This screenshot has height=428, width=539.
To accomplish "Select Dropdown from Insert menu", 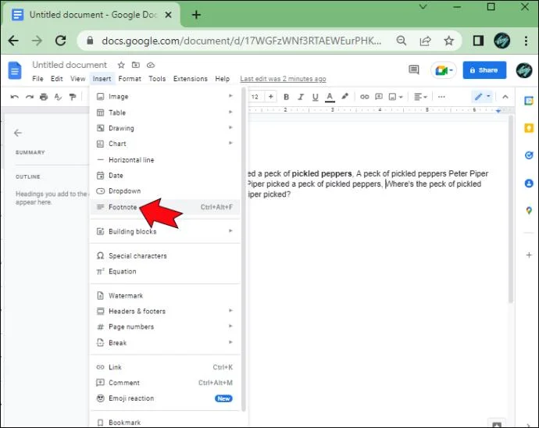I will pyautogui.click(x=165, y=191).
